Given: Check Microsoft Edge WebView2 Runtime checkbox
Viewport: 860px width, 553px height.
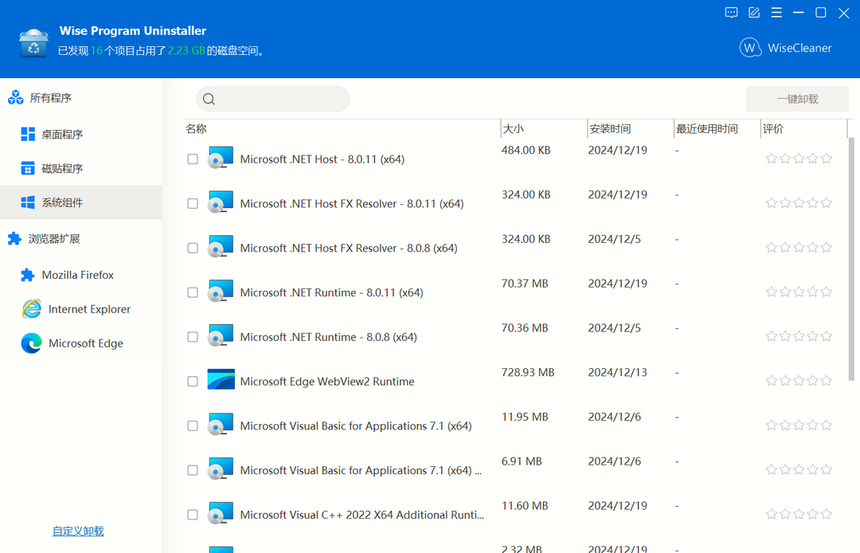Looking at the screenshot, I should click(192, 381).
